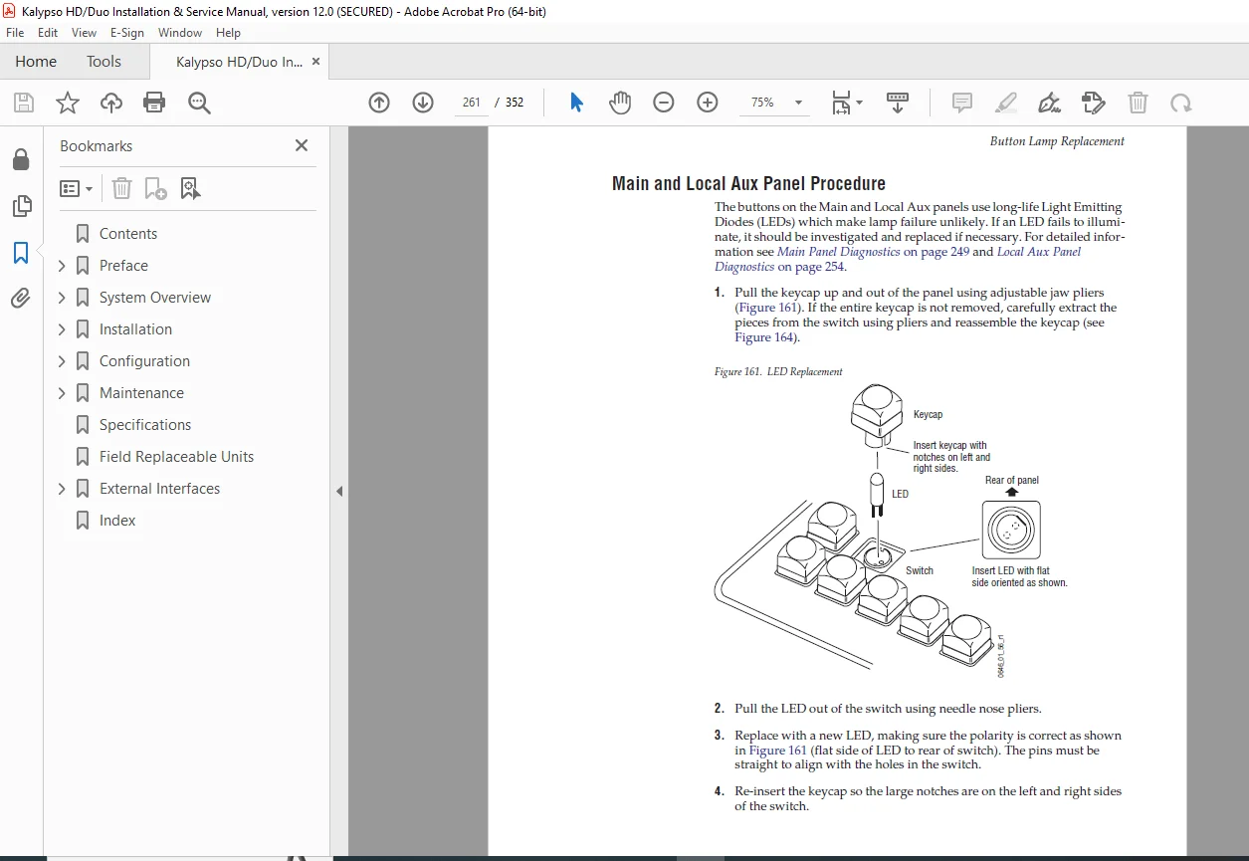Click the upload to cloud icon
This screenshot has width=1249, height=861.
pos(111,103)
